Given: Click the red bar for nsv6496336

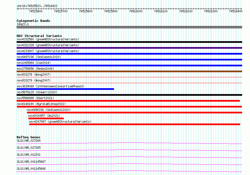Looking at the screenshot, I should (135, 113).
